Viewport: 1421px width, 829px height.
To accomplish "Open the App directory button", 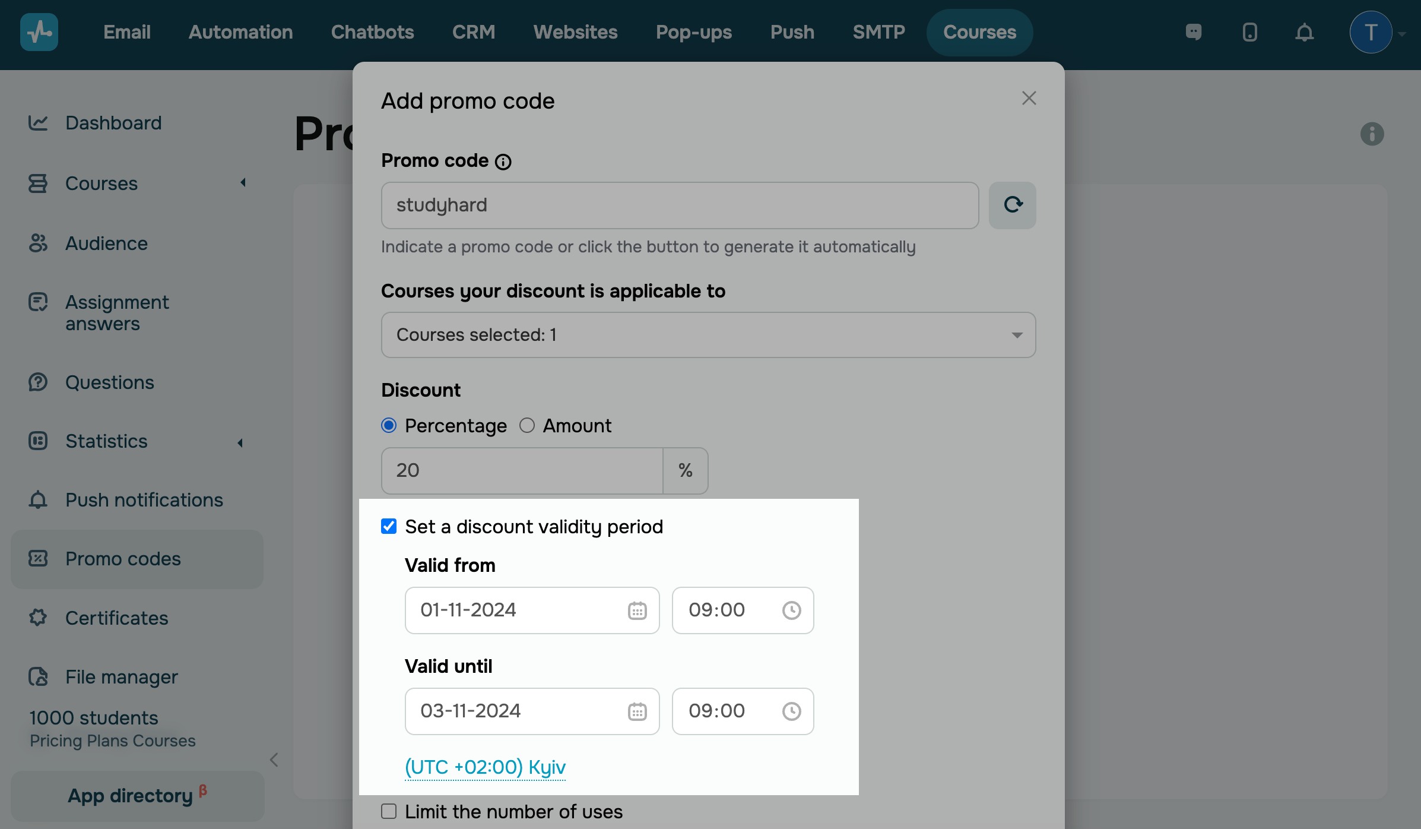I will (x=137, y=796).
